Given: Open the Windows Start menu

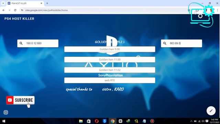Looking at the screenshot, I should 4,121.
